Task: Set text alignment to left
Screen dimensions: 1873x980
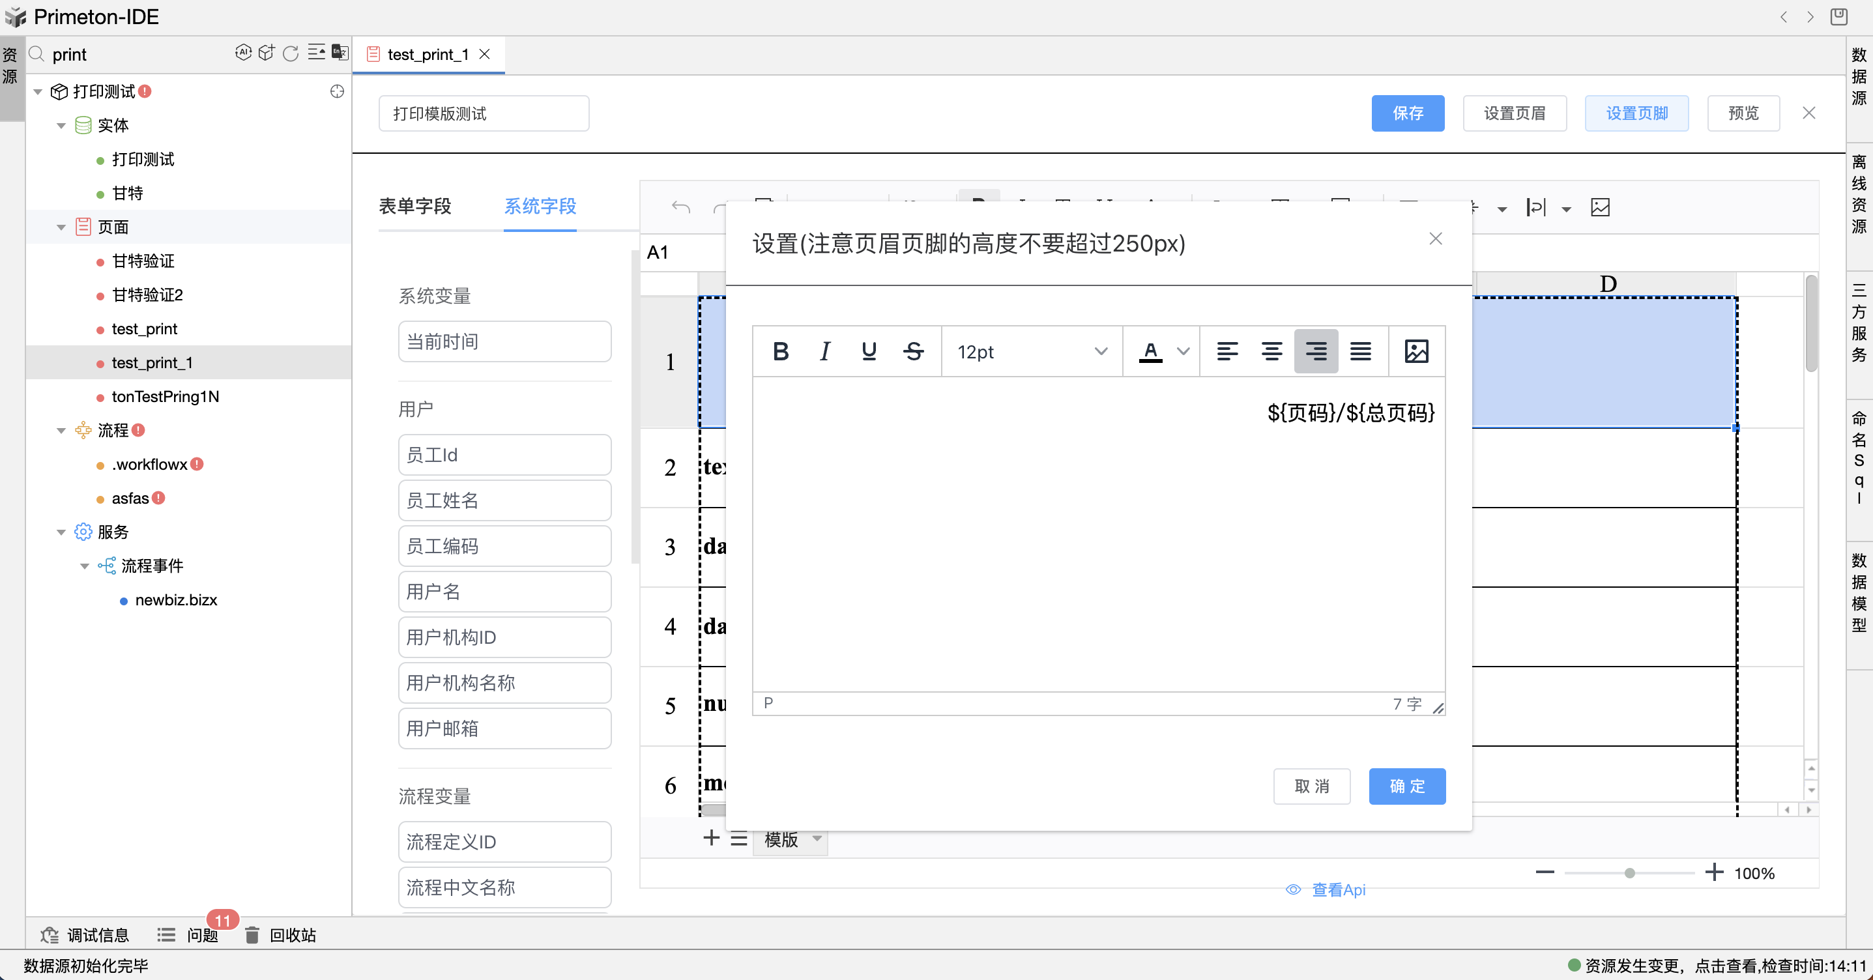Action: (1227, 352)
